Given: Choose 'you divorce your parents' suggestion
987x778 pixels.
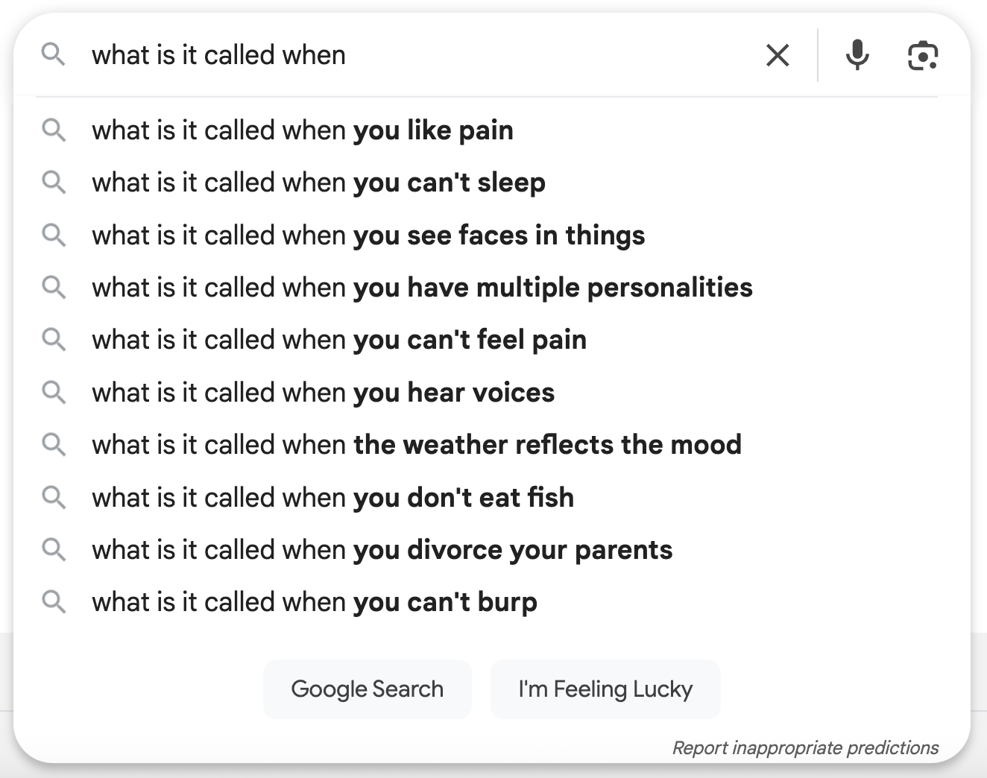Looking at the screenshot, I should [492, 549].
